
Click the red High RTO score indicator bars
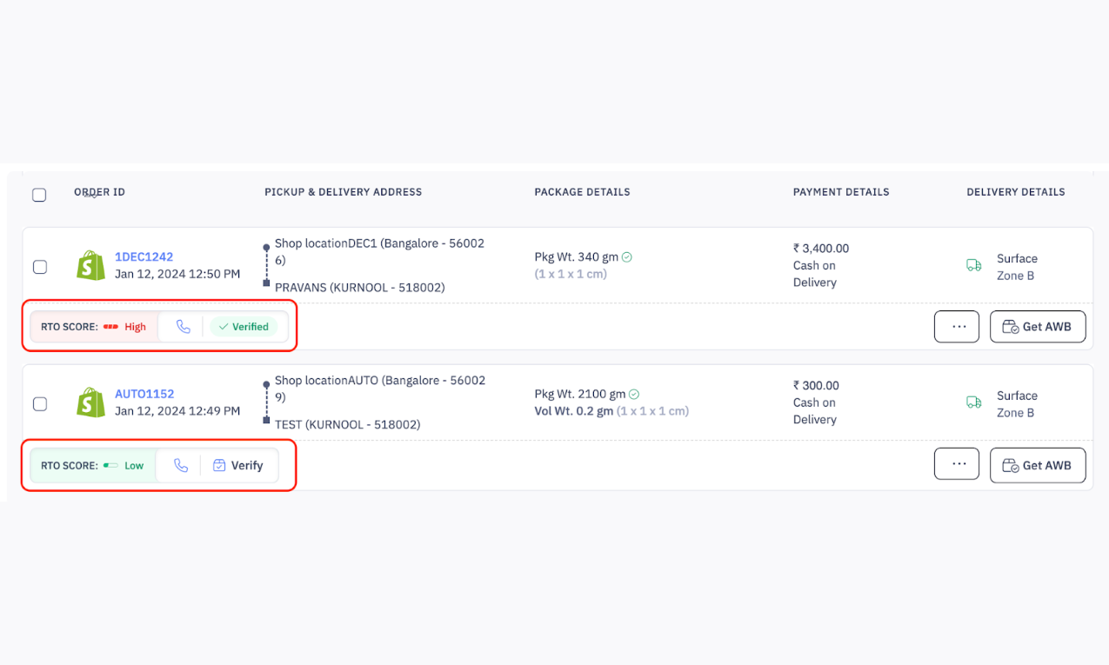[112, 326]
